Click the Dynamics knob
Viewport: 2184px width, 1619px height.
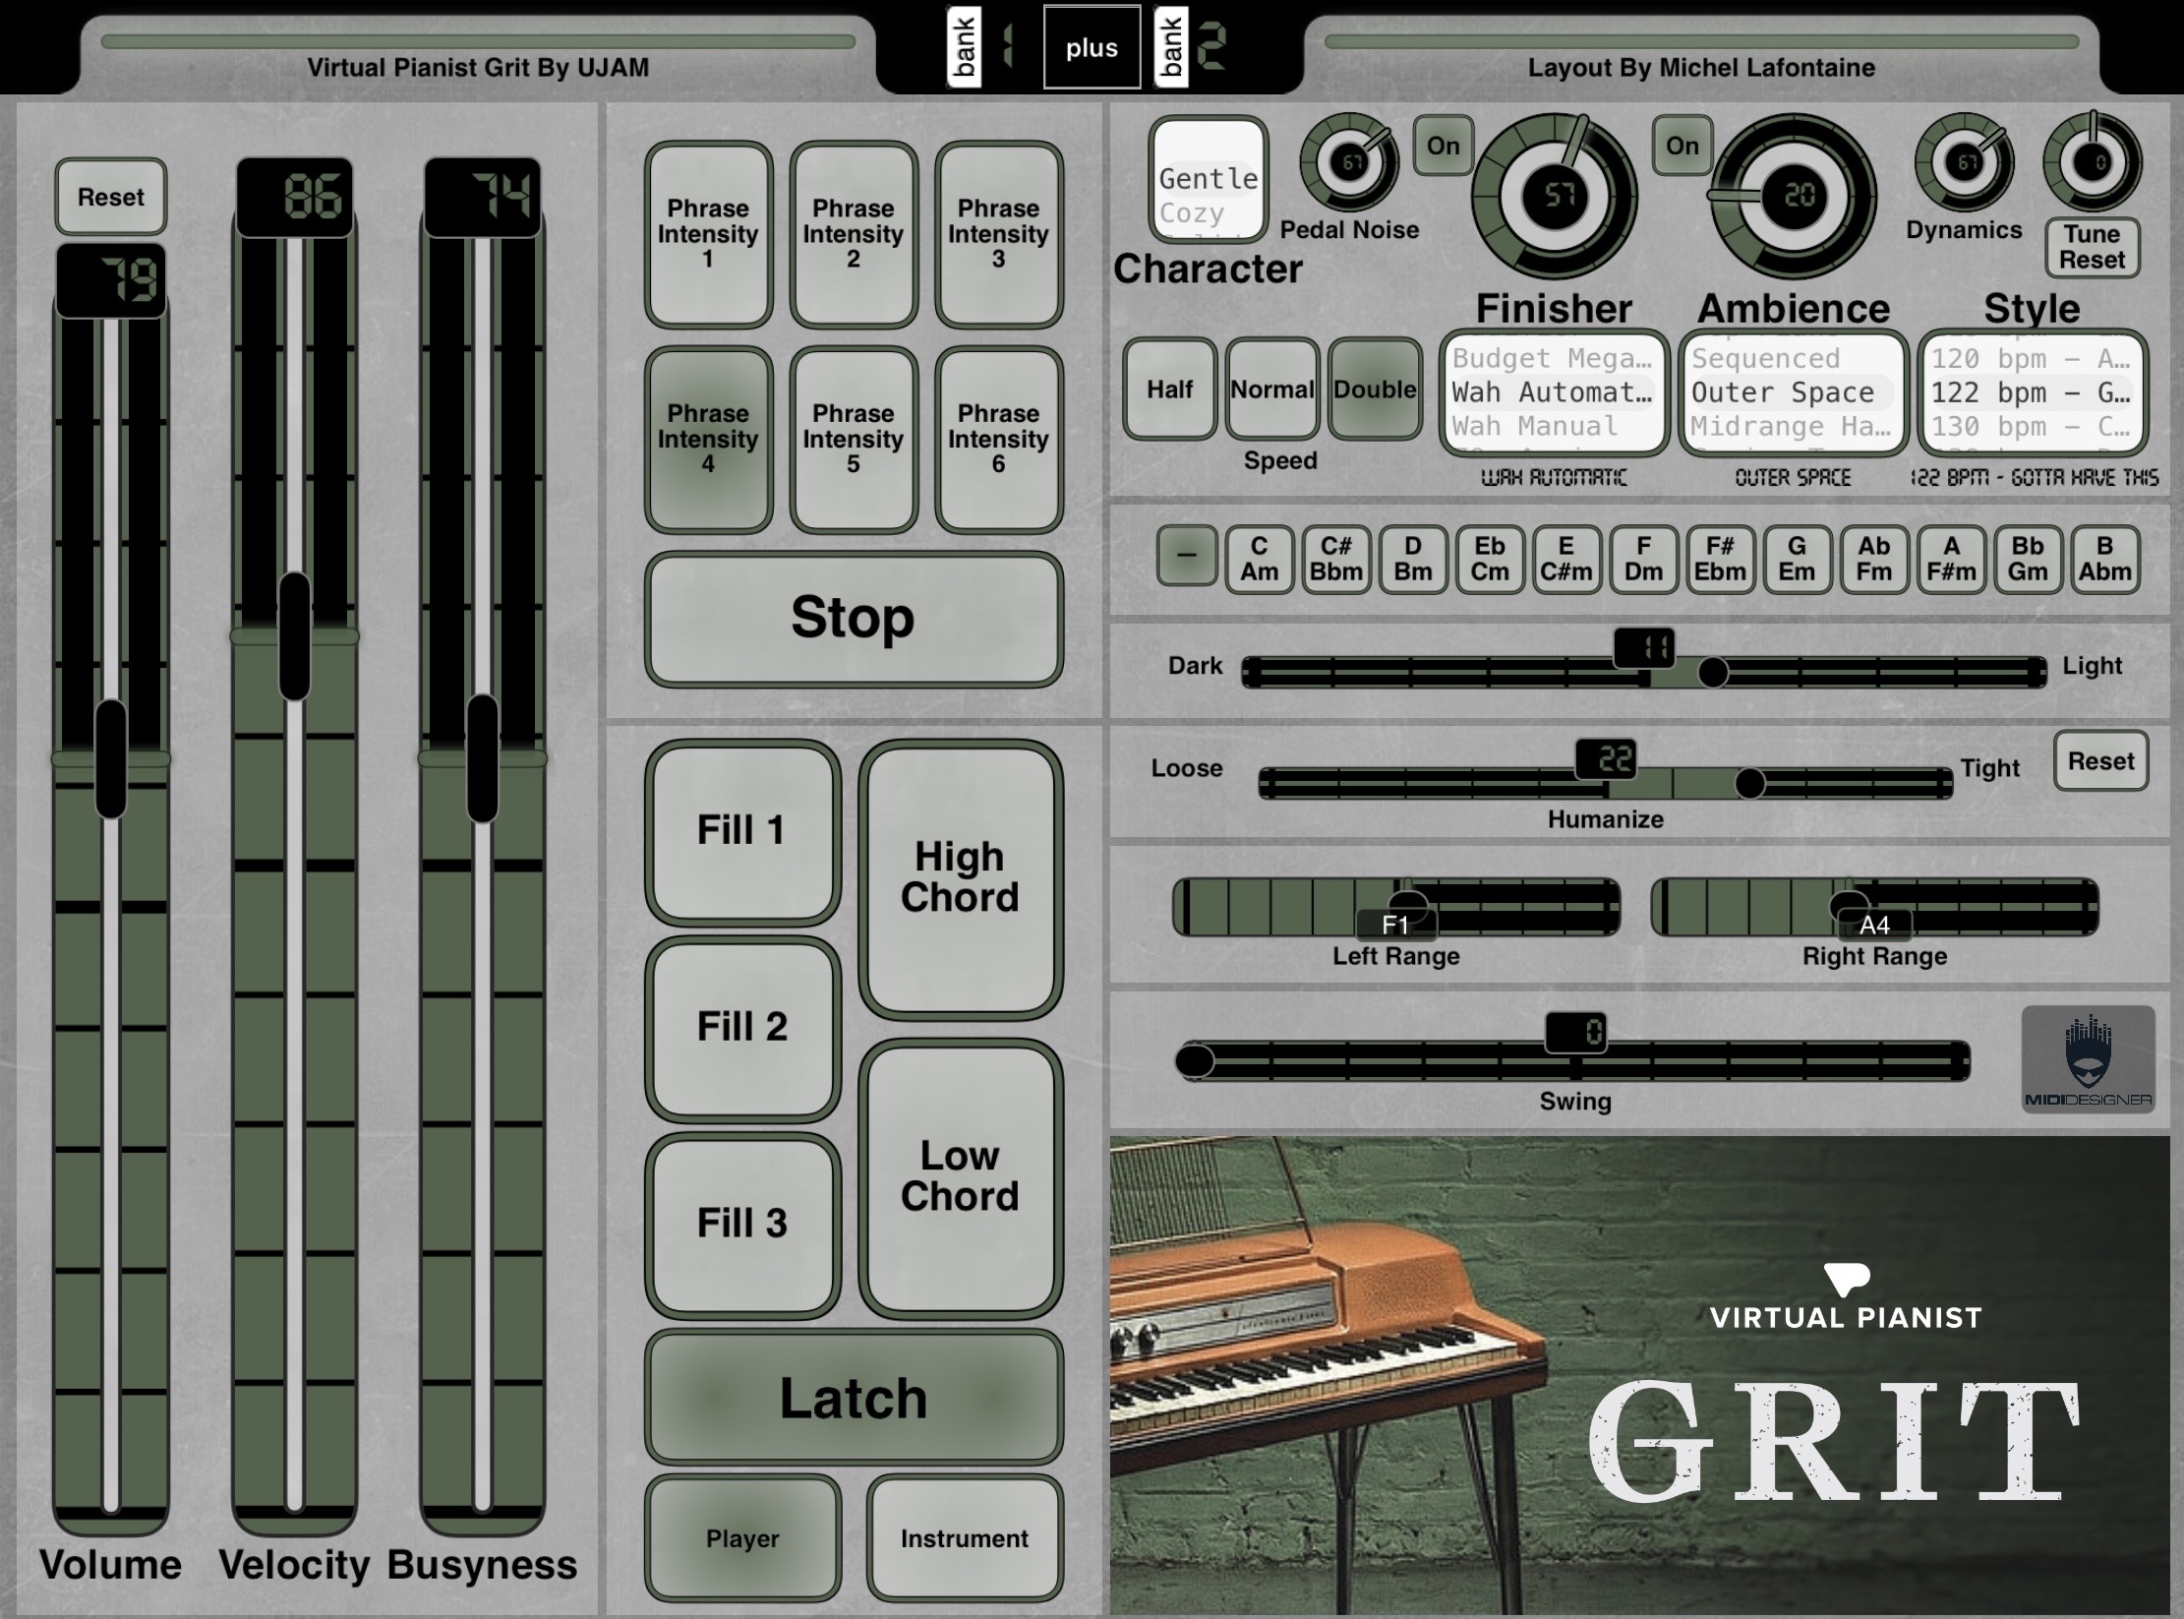pyautogui.click(x=1964, y=163)
